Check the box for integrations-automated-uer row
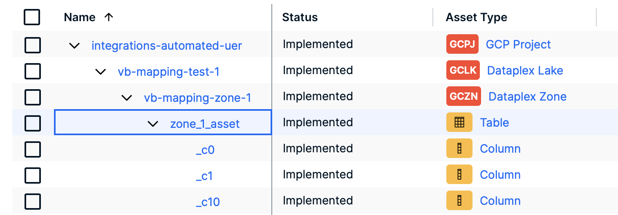The image size is (618, 215). (x=33, y=45)
